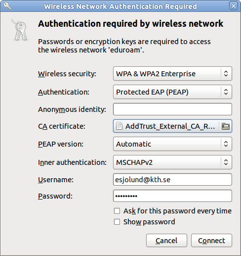Open the PEAP version dropdown
The width and height of the screenshot is (241, 256).
(x=172, y=144)
